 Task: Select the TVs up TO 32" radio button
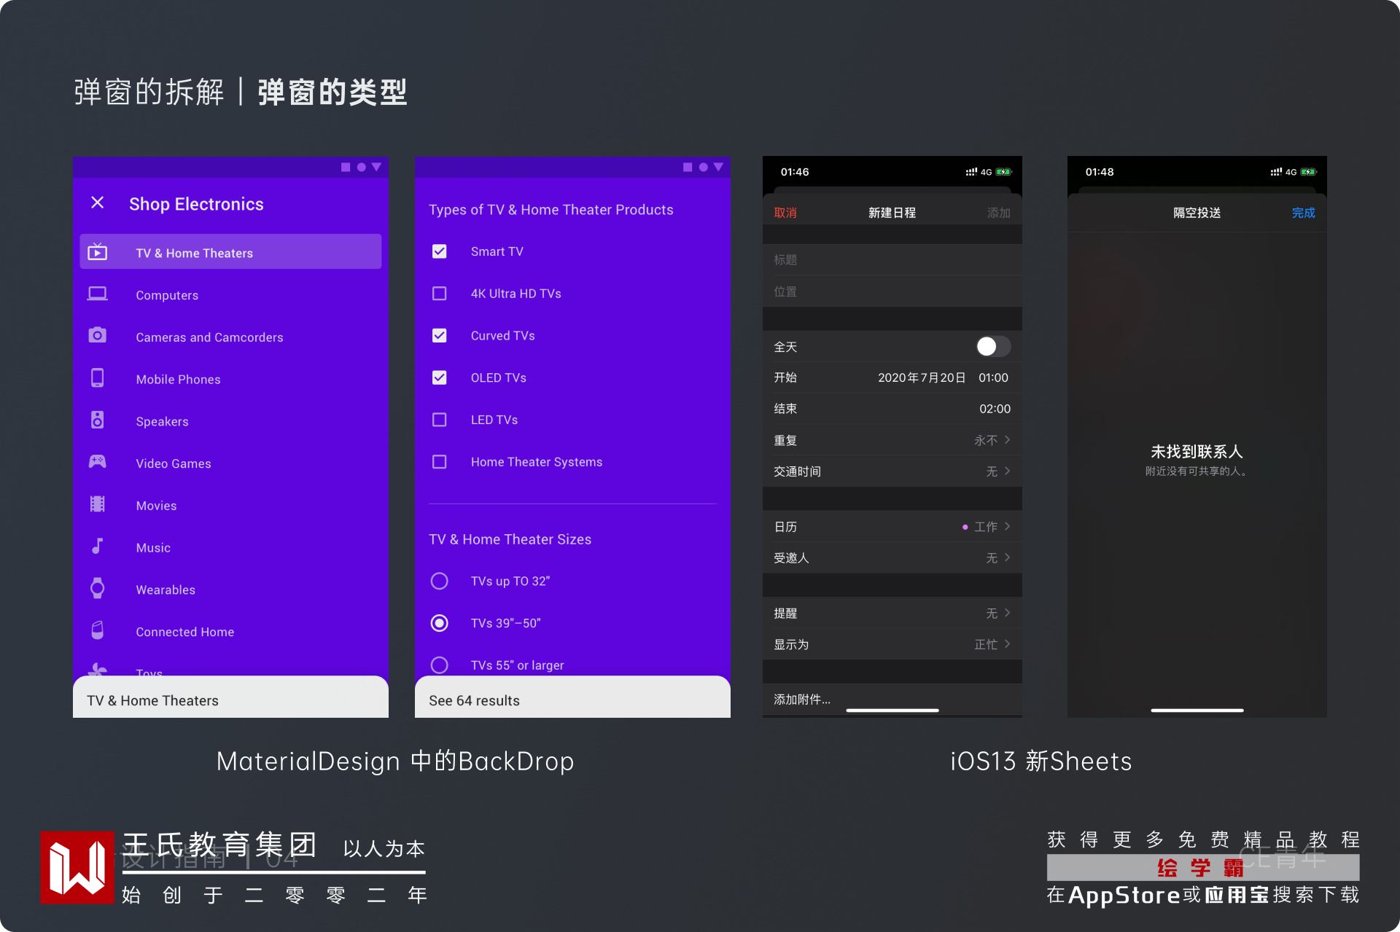pos(440,581)
